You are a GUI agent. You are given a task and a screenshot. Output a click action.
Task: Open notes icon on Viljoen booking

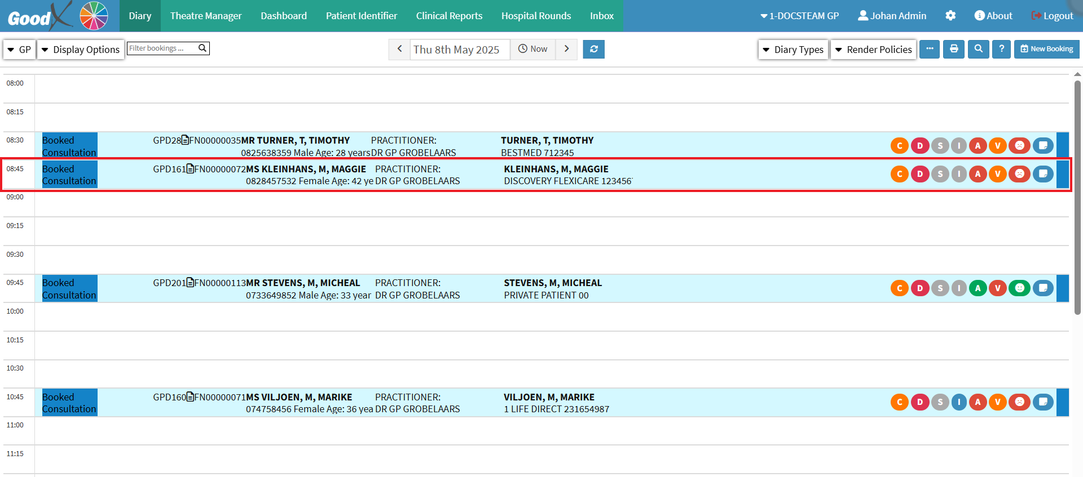click(x=1043, y=402)
